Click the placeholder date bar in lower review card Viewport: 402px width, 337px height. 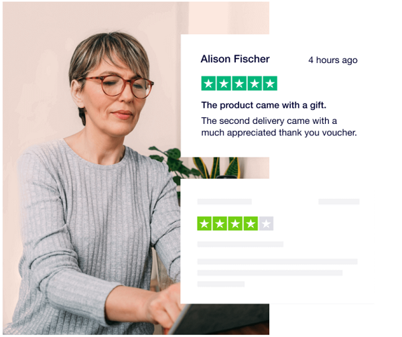coord(339,202)
